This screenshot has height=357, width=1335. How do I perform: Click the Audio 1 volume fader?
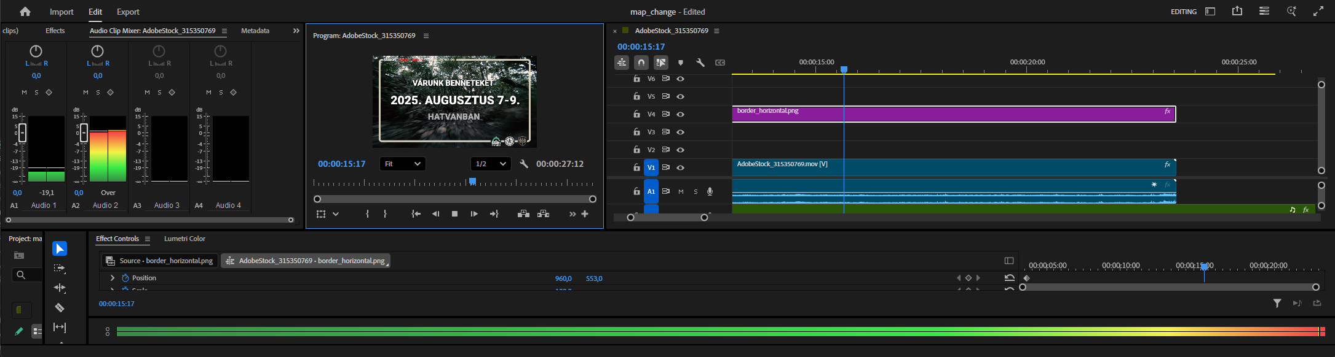point(22,132)
